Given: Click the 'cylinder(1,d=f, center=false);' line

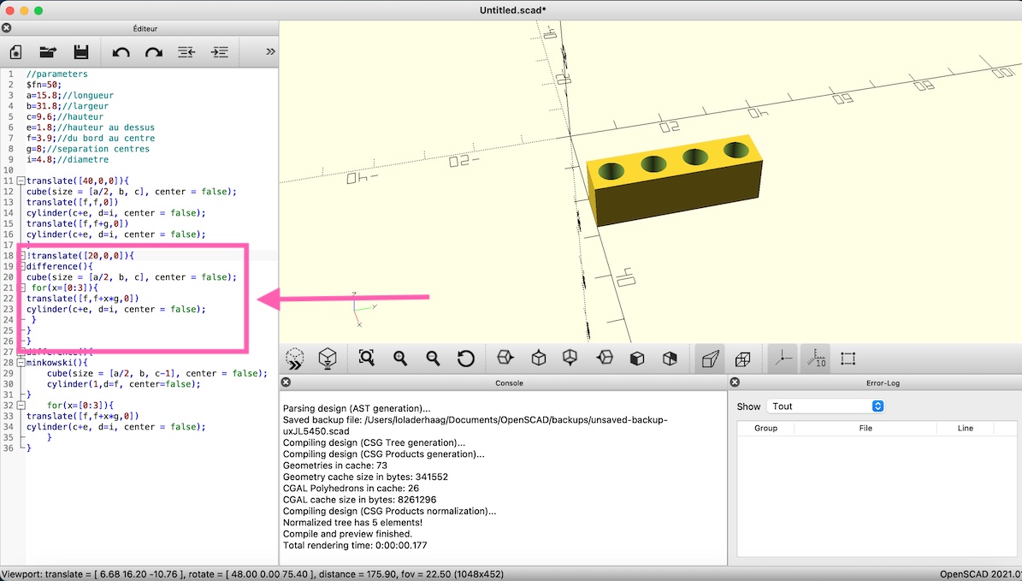Looking at the screenshot, I should coord(124,384).
